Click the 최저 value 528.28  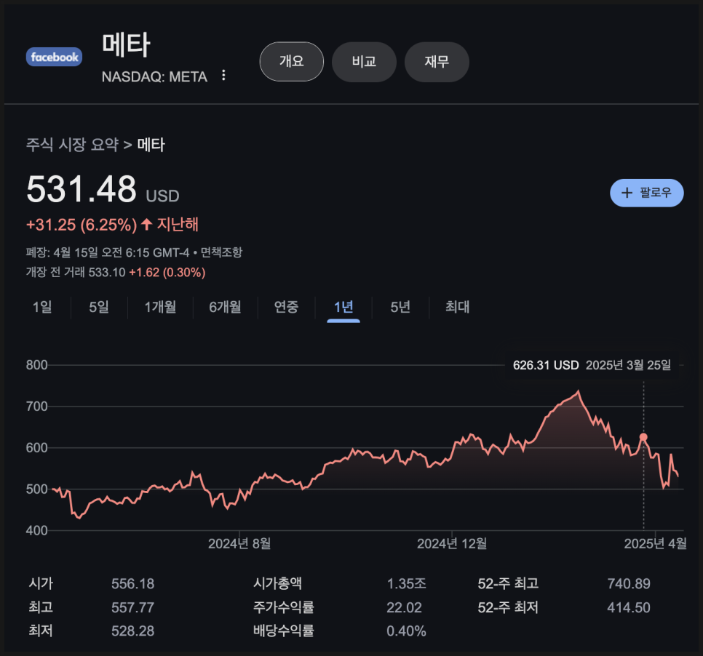point(132,631)
